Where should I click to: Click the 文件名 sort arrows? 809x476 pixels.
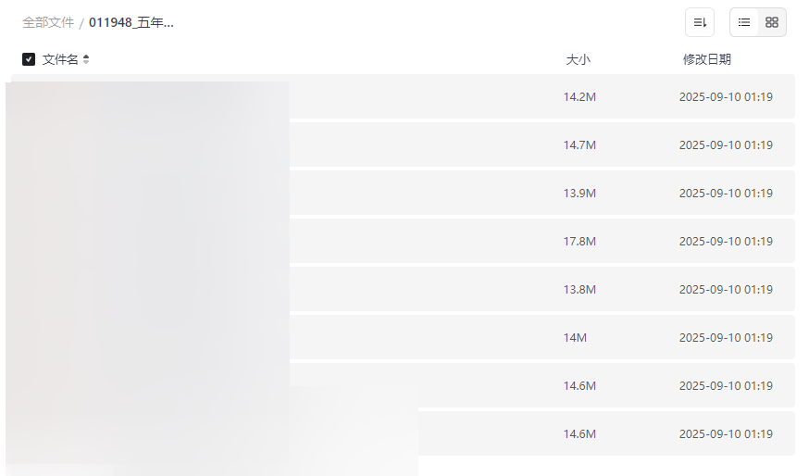tap(86, 59)
